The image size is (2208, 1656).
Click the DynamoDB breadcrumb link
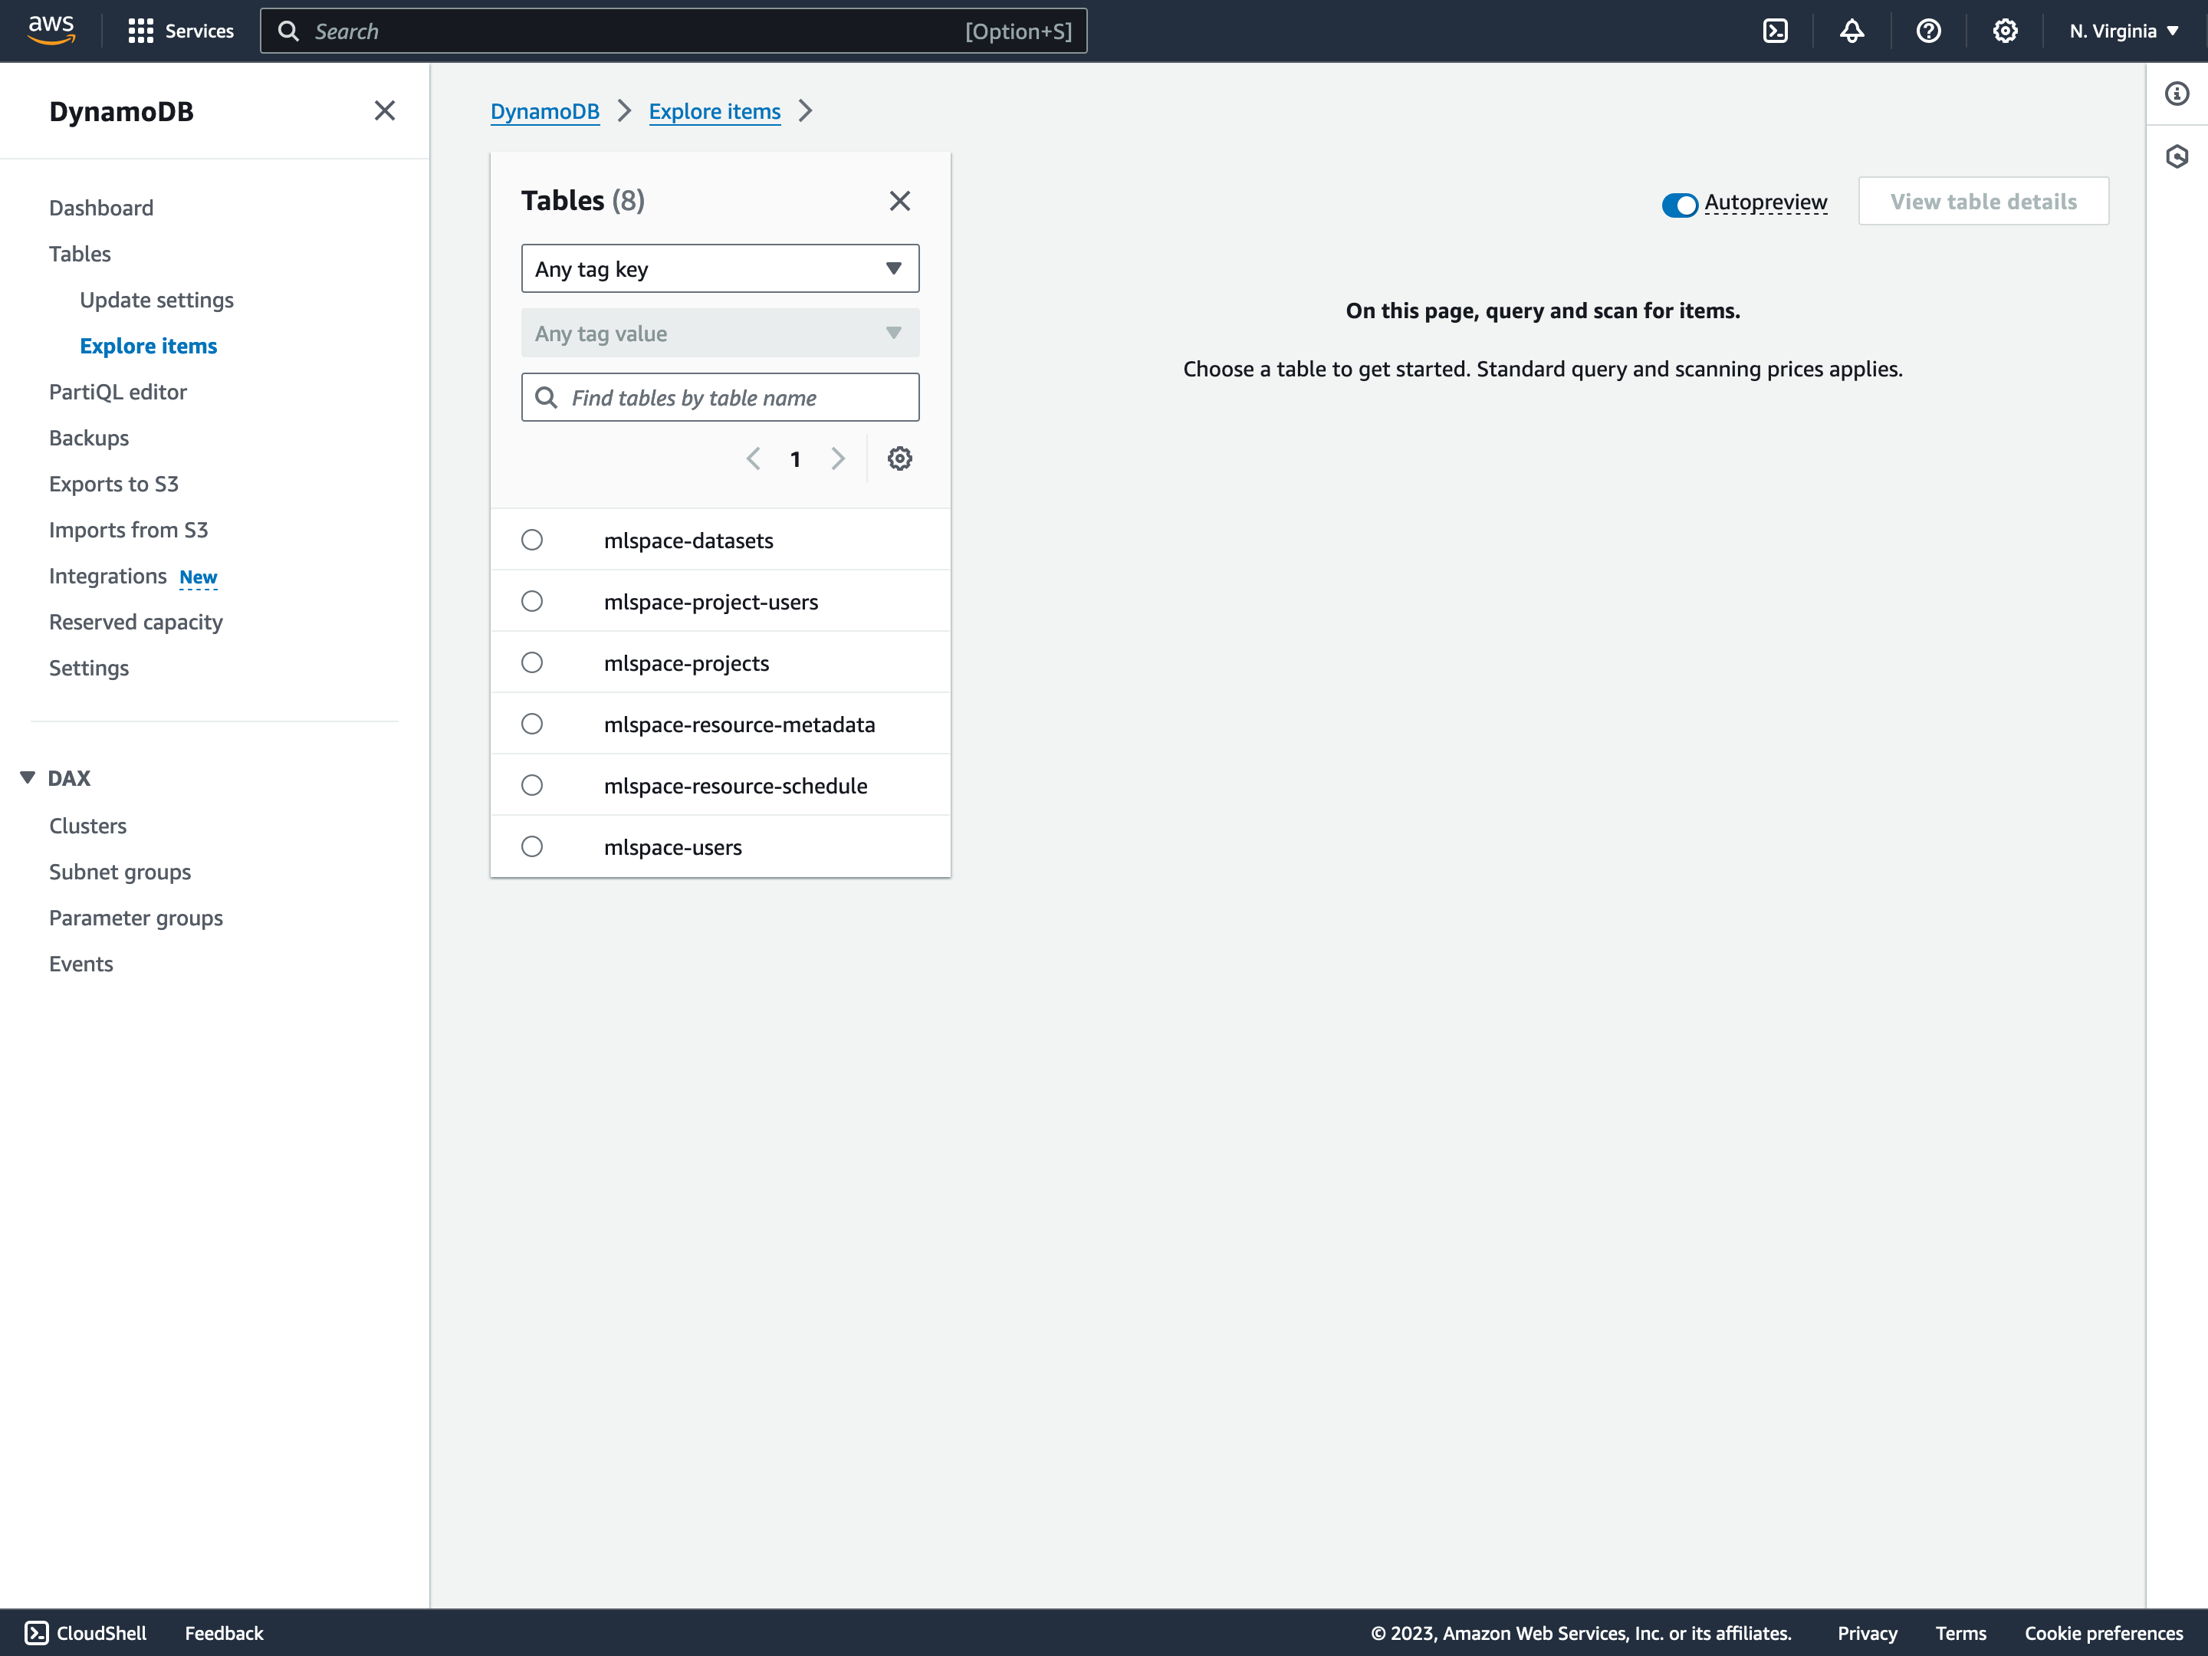point(545,111)
